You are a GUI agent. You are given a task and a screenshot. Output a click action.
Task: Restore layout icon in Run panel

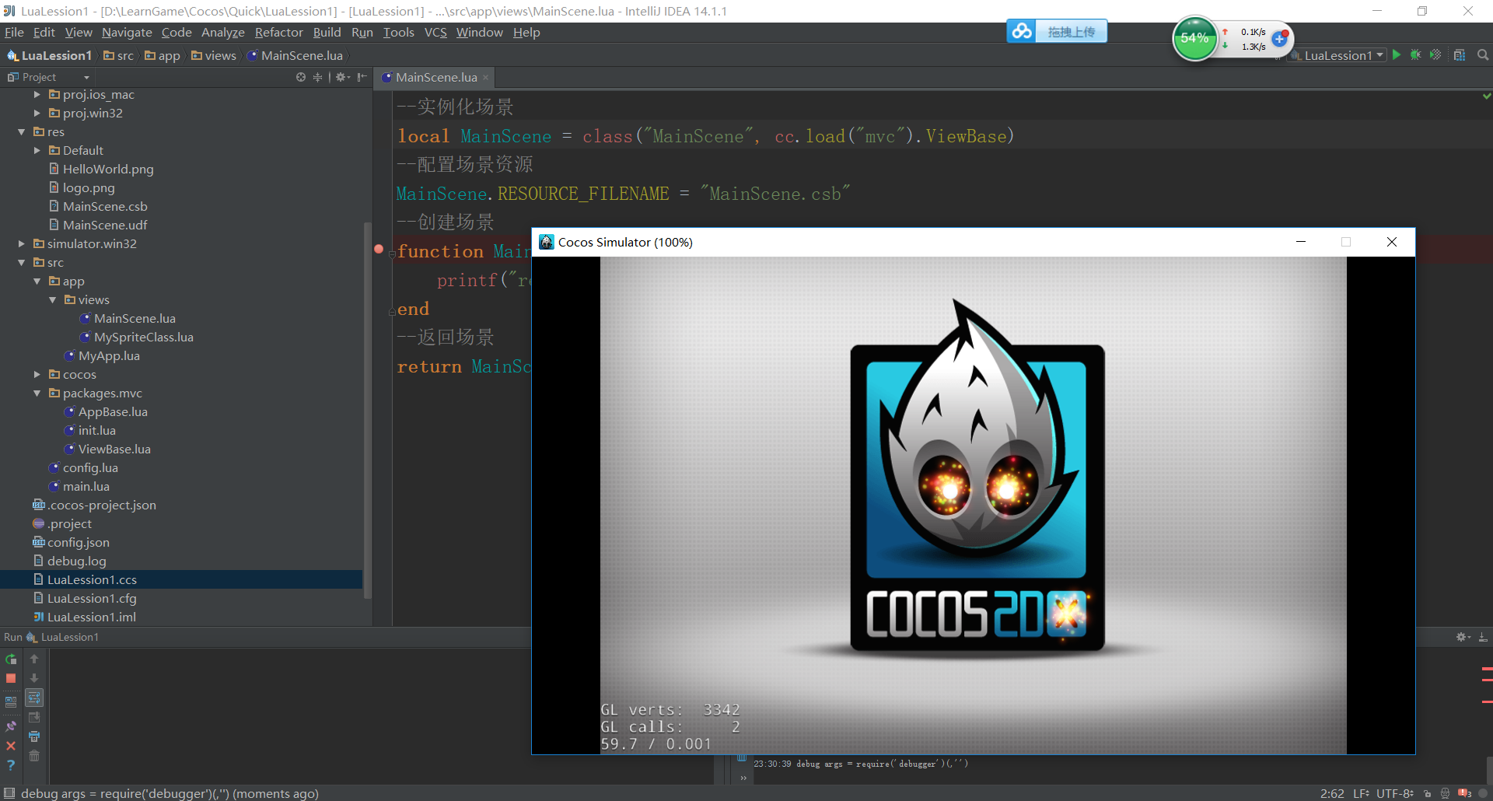click(11, 701)
